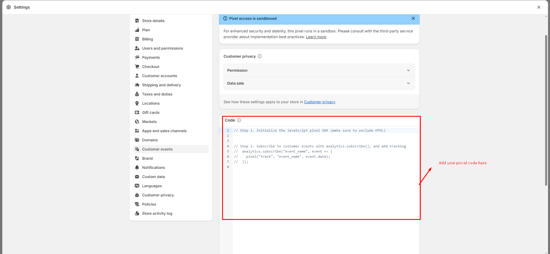550x254 pixels.
Task: Open Policies settings
Action: coord(171,204)
